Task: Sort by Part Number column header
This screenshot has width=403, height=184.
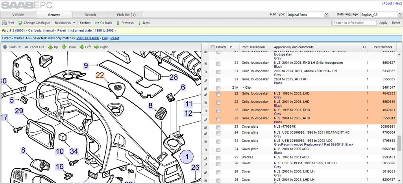Action: (x=383, y=47)
